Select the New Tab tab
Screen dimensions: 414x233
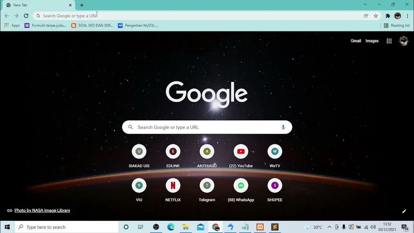pos(38,5)
